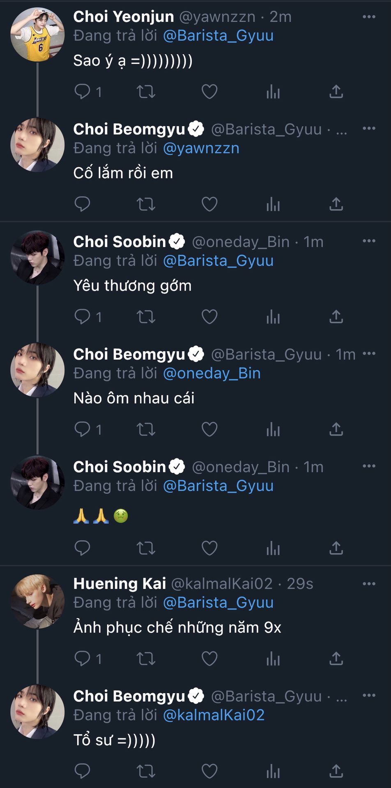Screen dimensions: 391x788
Task: Open the @oneday_Bin mention link
Action: coord(212,373)
